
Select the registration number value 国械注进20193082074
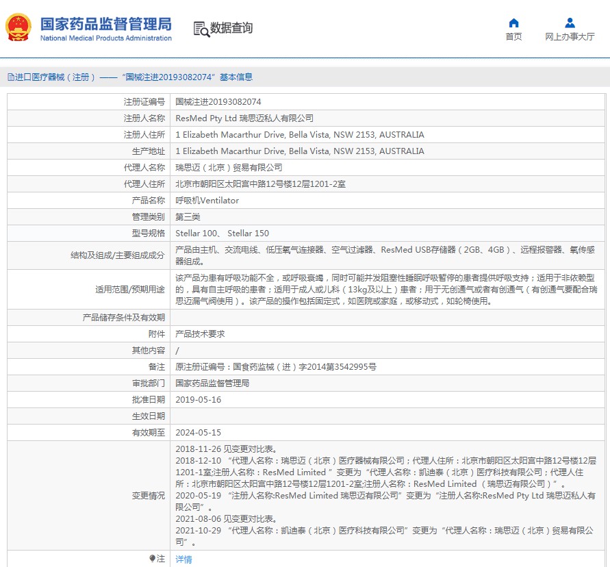[218, 101]
